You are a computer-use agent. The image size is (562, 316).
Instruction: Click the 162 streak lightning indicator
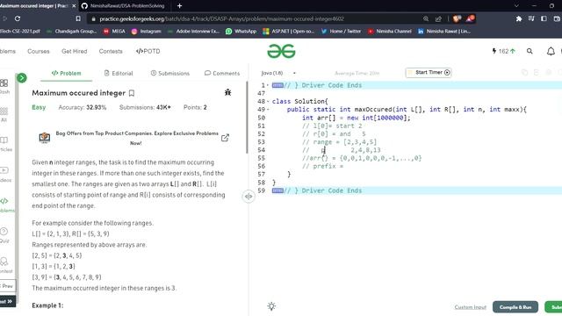(503, 51)
